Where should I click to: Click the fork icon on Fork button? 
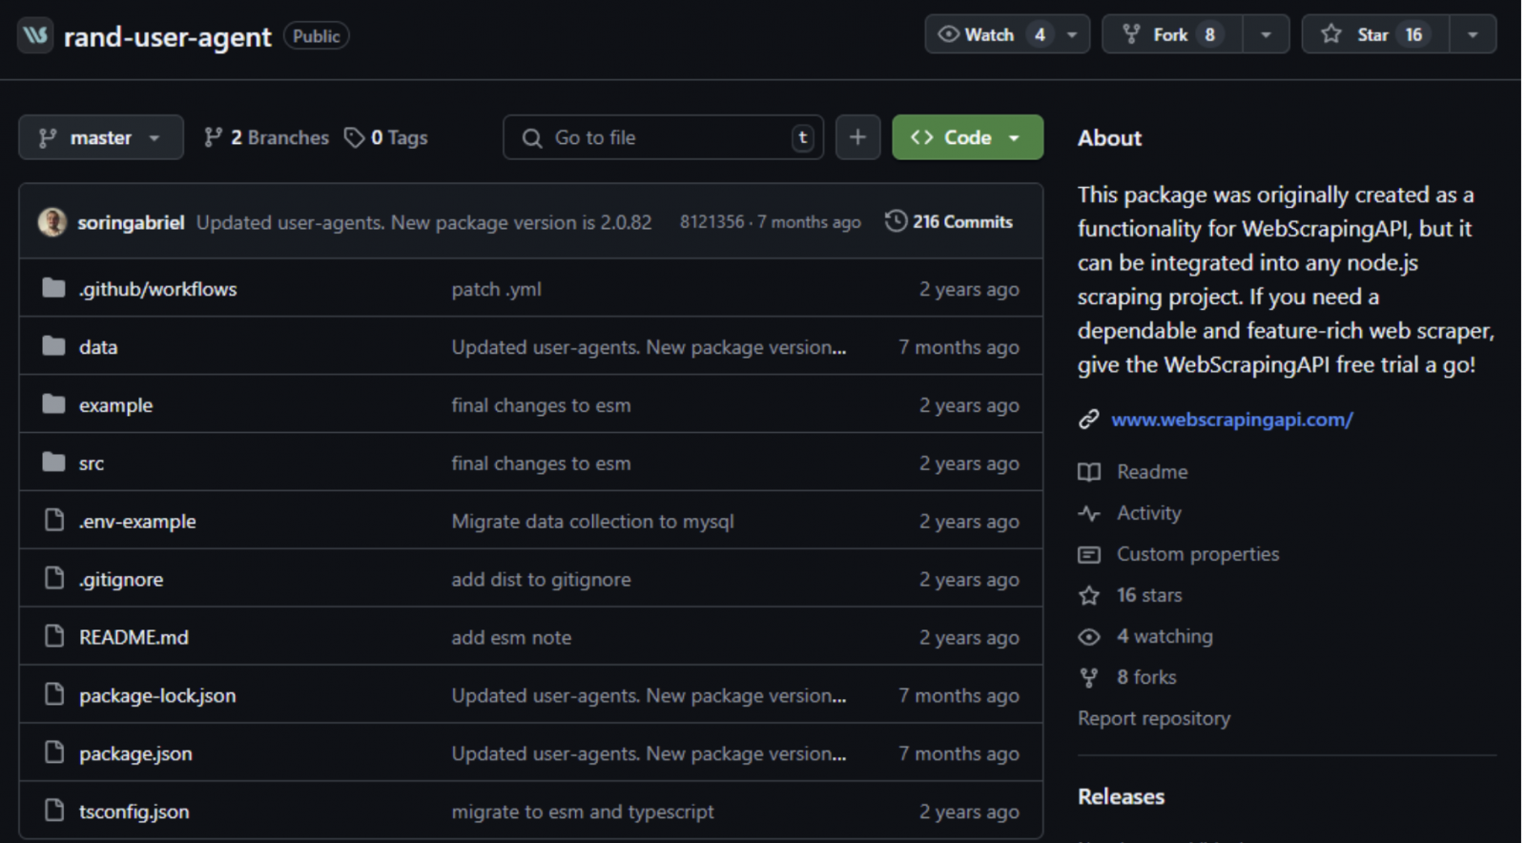[x=1131, y=34]
